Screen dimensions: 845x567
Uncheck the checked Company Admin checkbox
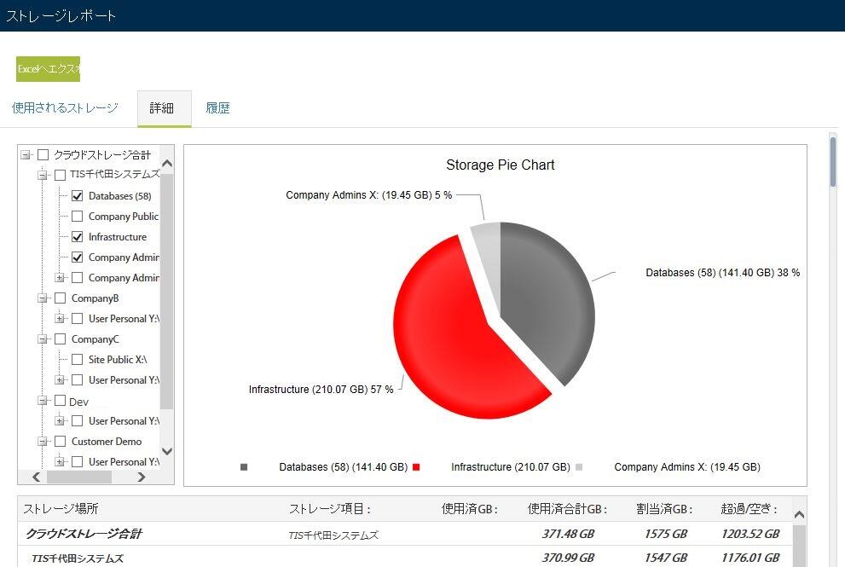tap(77, 257)
